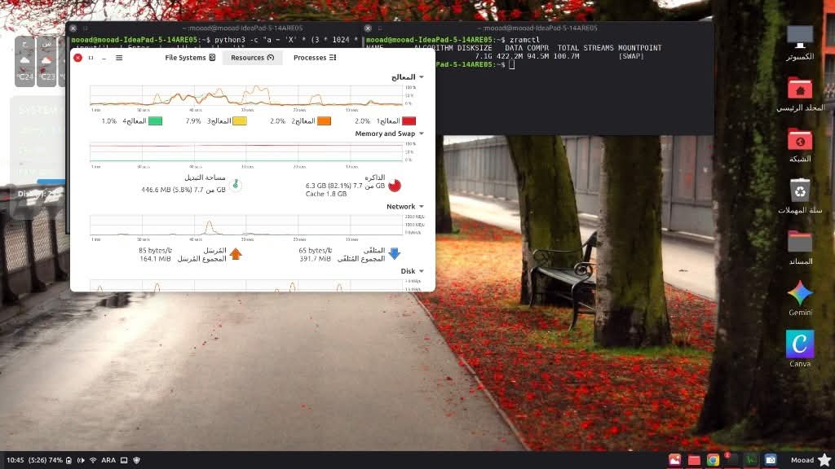Click the image viewer icon in taskbar
The height and width of the screenshot is (469, 835).
674,460
